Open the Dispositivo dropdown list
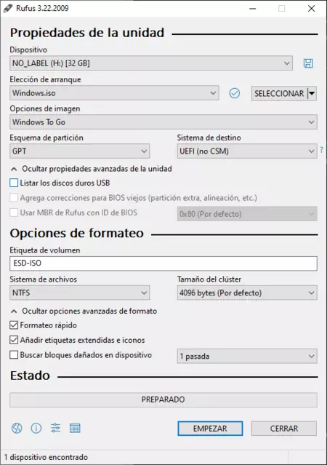 [x=151, y=63]
